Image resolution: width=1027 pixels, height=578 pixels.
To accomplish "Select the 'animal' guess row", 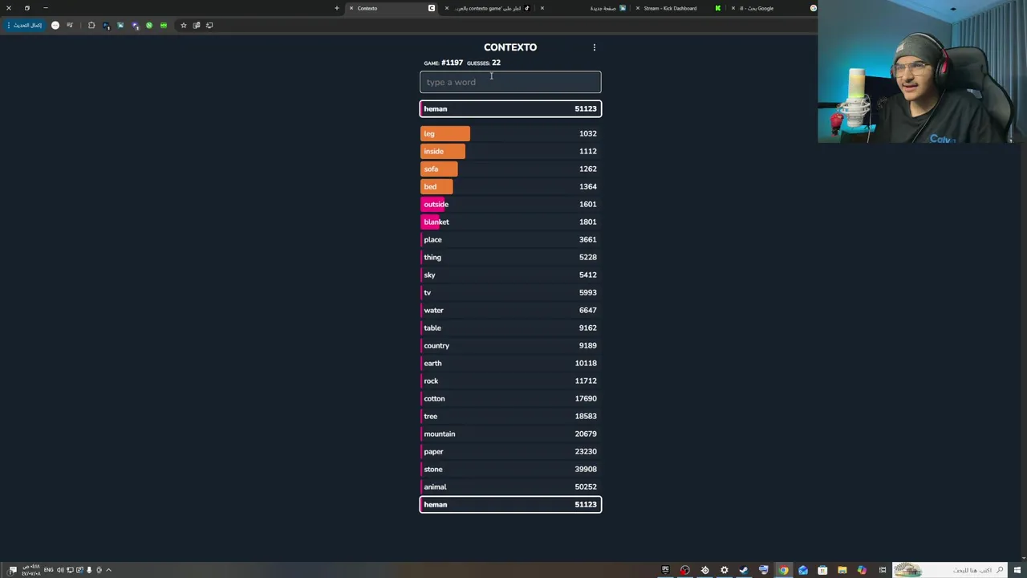I will click(x=510, y=486).
